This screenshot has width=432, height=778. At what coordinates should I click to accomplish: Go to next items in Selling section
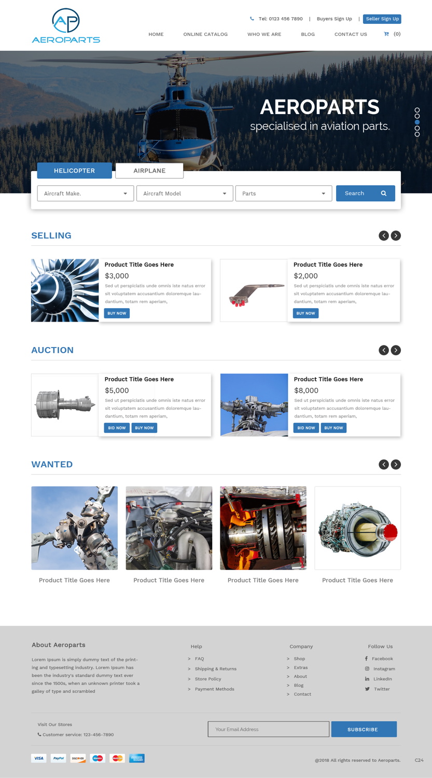point(396,235)
